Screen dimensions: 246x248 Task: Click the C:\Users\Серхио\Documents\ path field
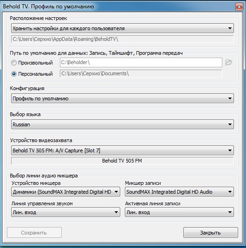[141, 73]
